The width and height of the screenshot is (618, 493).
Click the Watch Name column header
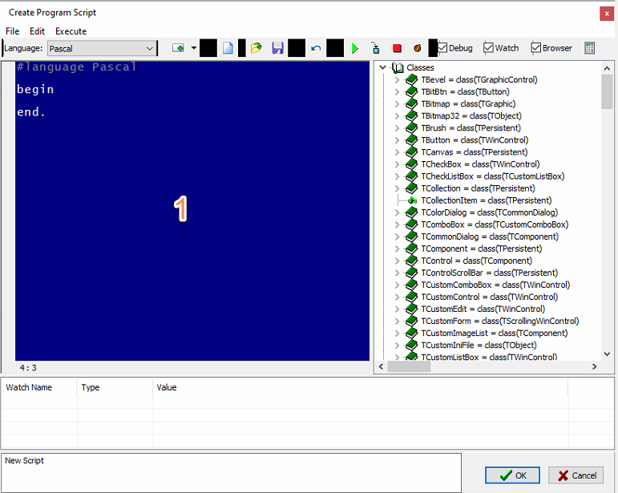click(x=39, y=387)
